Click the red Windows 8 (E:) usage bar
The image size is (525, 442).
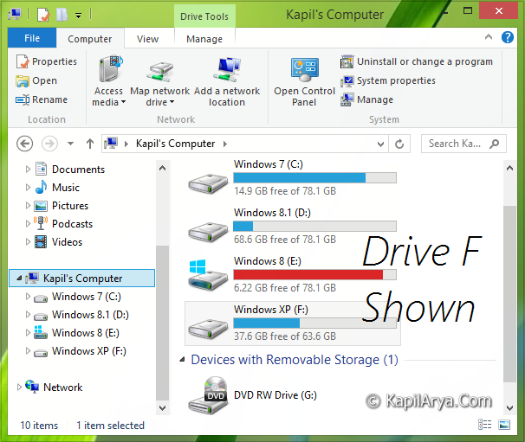point(314,275)
